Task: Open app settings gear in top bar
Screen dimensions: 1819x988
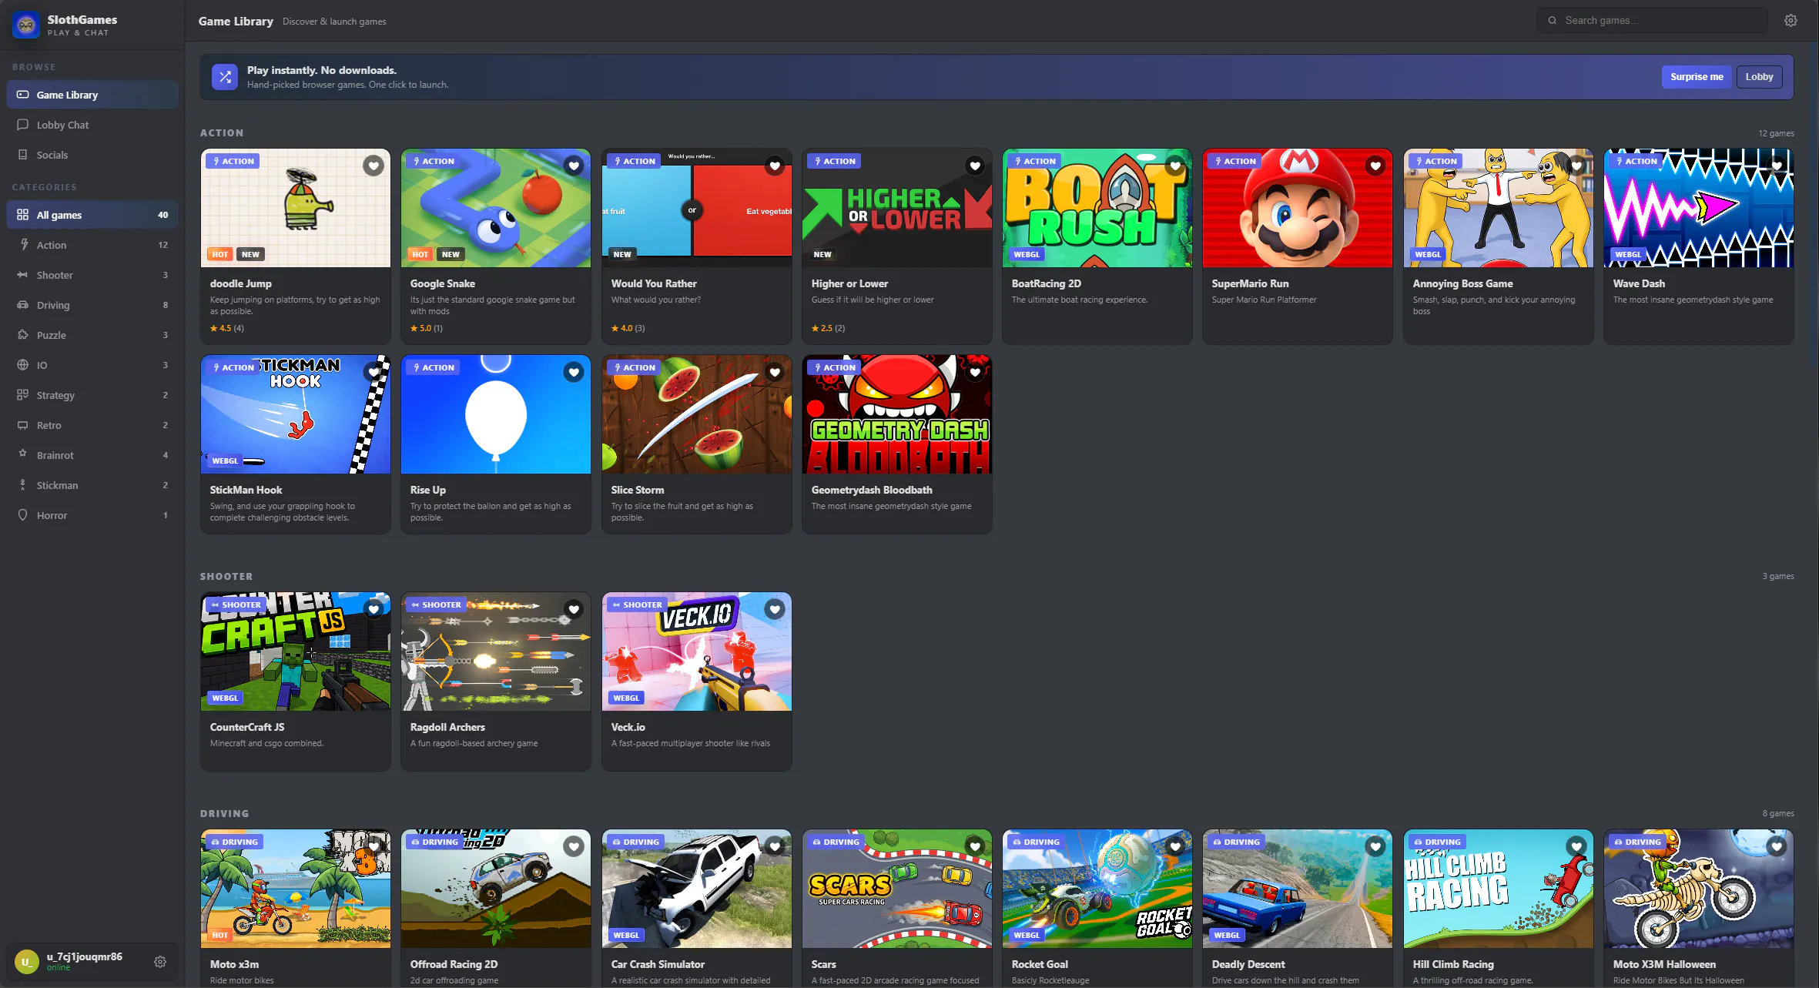Action: coord(1791,21)
